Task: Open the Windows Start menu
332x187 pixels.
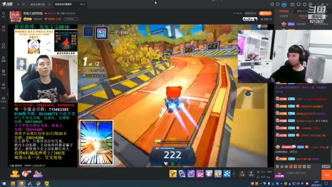Action: pyautogui.click(x=4, y=183)
